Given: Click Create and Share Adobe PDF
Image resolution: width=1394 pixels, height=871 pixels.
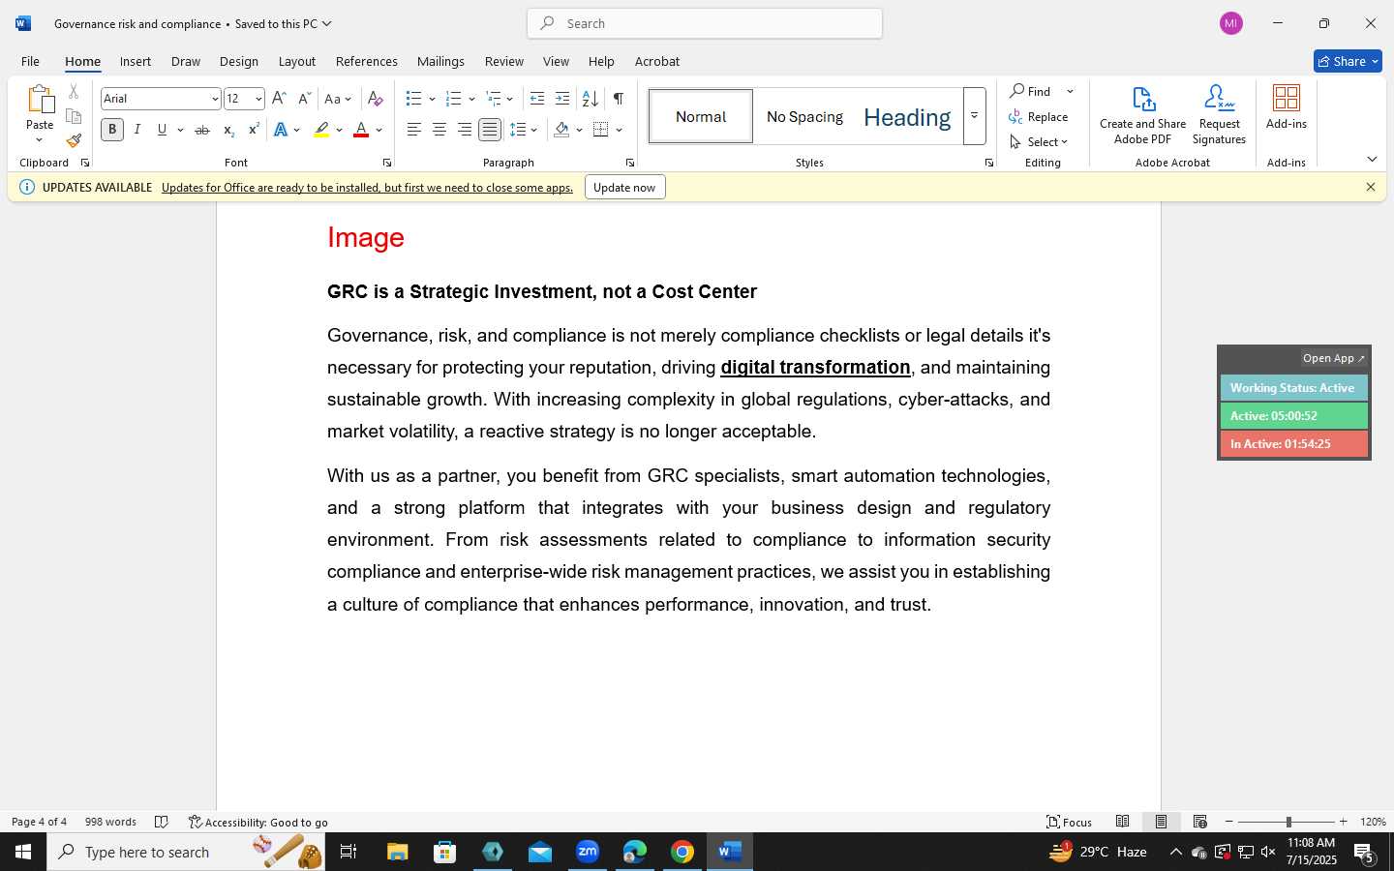Looking at the screenshot, I should coord(1142,115).
